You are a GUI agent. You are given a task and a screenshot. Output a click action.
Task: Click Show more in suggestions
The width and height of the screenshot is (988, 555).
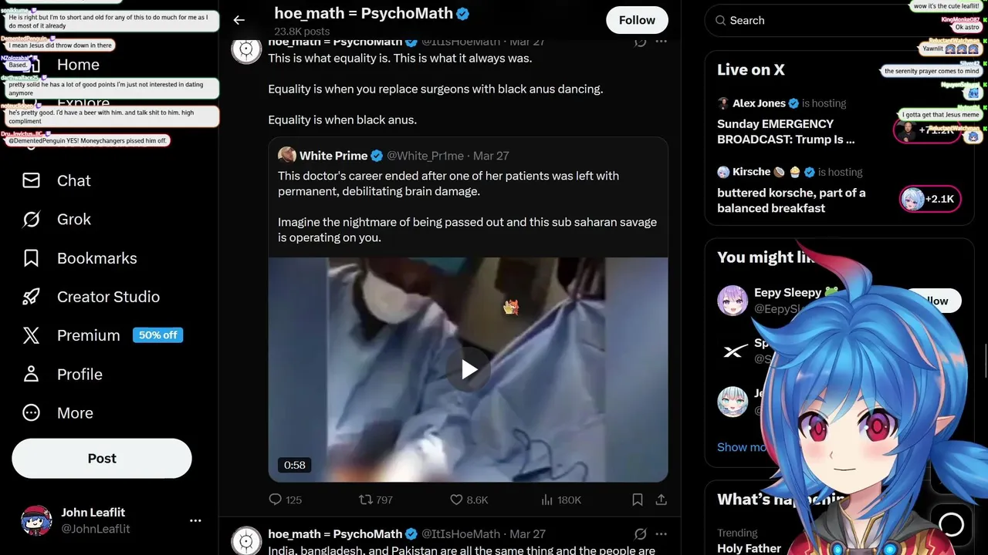(743, 447)
